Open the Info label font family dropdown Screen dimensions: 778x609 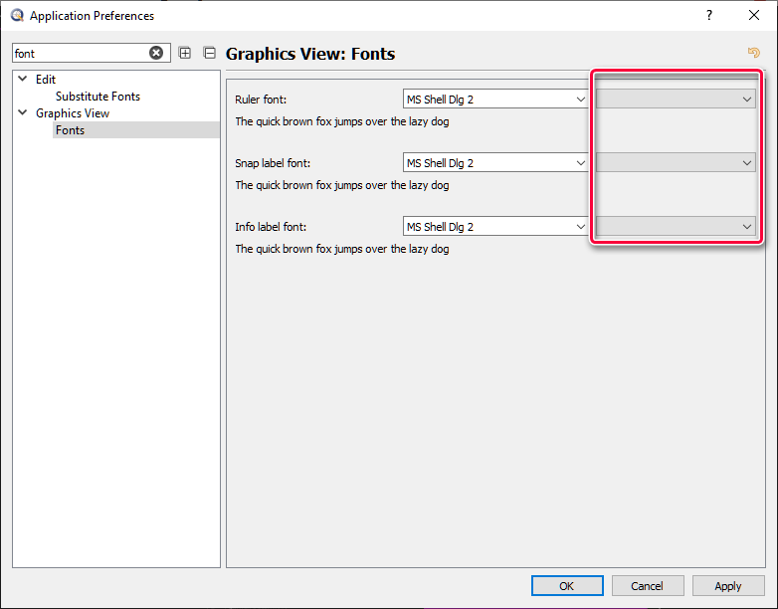pyautogui.click(x=496, y=227)
